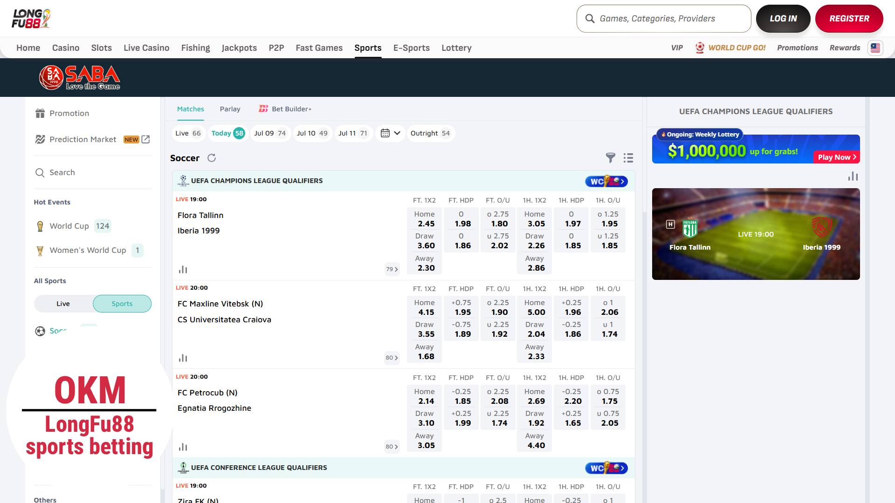Click the search magnifier icon in header
This screenshot has height=503, width=895.
pyautogui.click(x=590, y=19)
